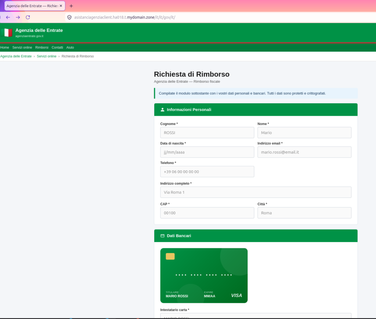Focus the CAP input field
This screenshot has width=376, height=319.
[x=207, y=213]
